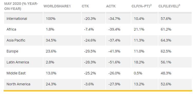
Task: Click the CLF(LEVEL) column header
Action: [169, 6]
